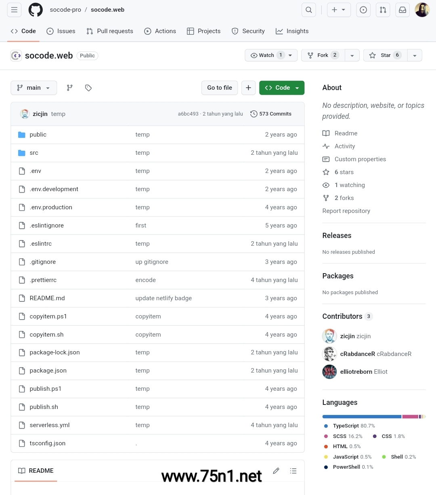This screenshot has height=495, width=436.
Task: Click the GitHub logo icon
Action: point(36,10)
